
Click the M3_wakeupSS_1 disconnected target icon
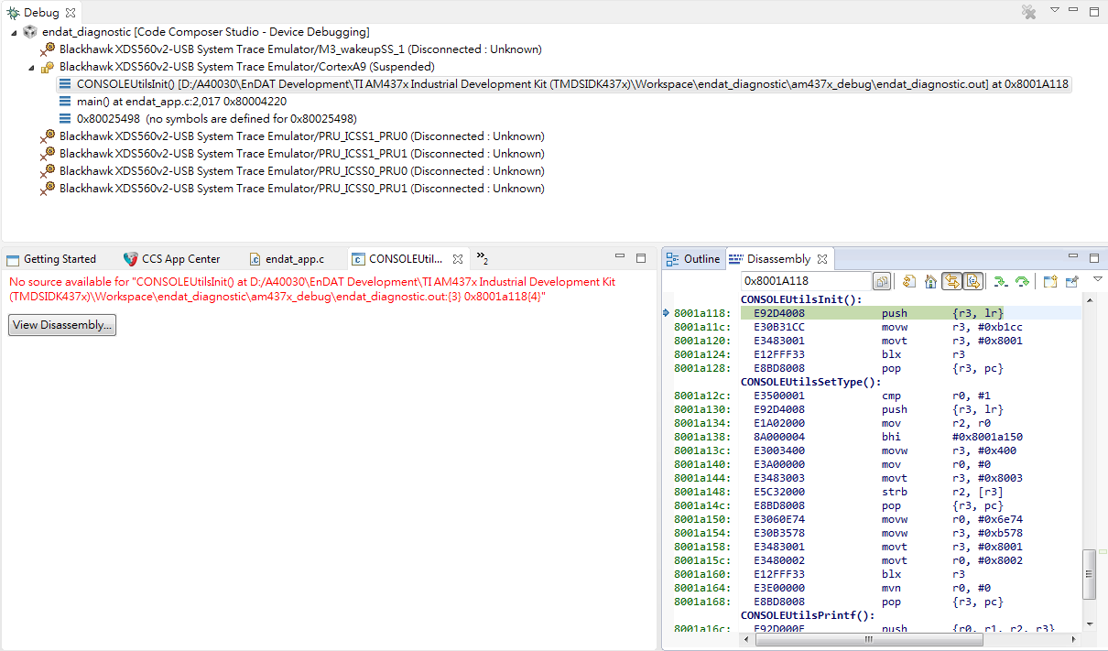pyautogui.click(x=49, y=49)
